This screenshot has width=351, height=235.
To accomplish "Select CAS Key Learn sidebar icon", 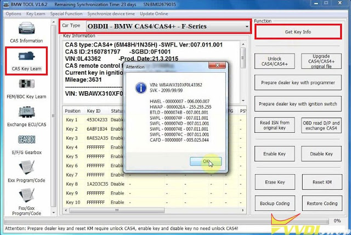I will (26, 57).
